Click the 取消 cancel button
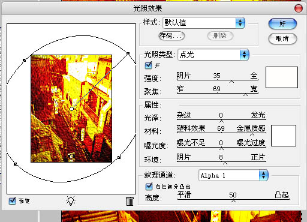Image resolution: width=307 pixels, height=222 pixels. click(x=282, y=38)
